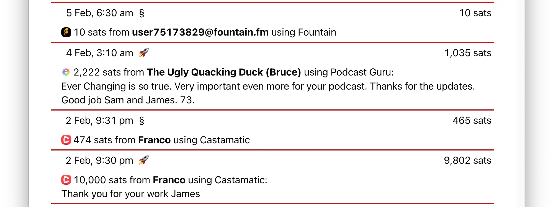Screen dimensions: 556x207
Task: Click rocket icon next to 2 Feb, 9:30 pm
Action: point(143,160)
